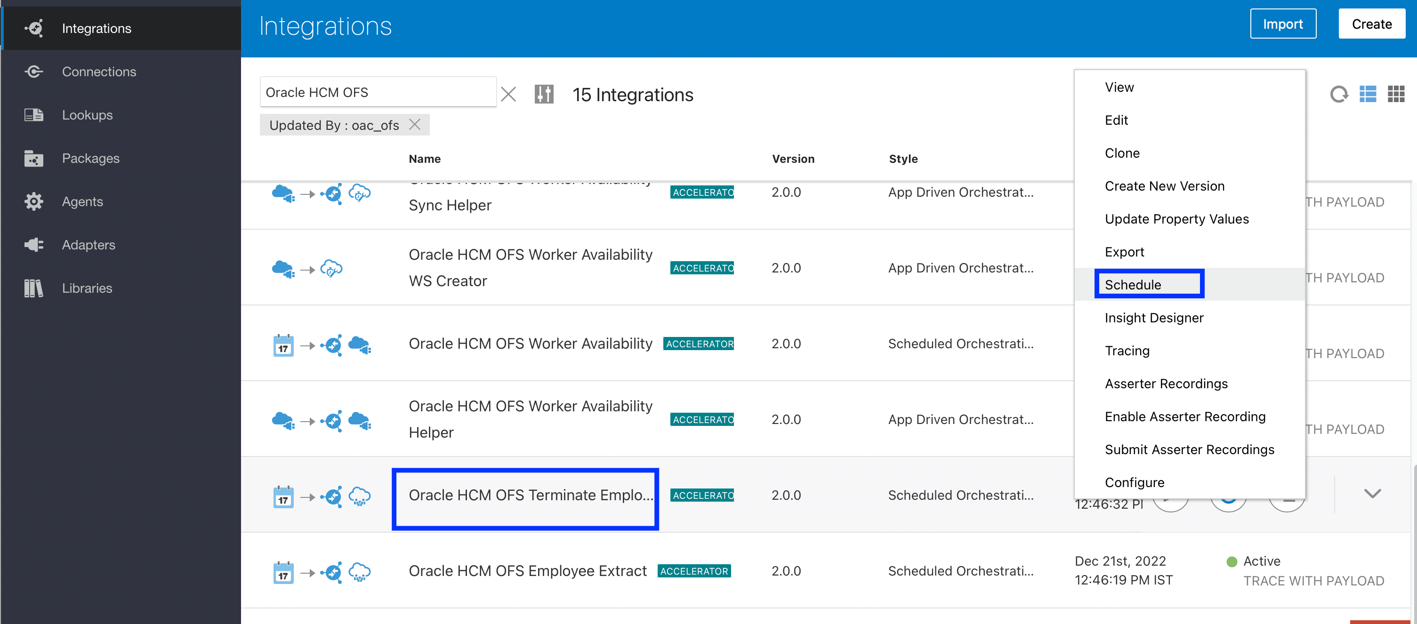Switch to grid view layout
This screenshot has width=1417, height=624.
[x=1395, y=94]
